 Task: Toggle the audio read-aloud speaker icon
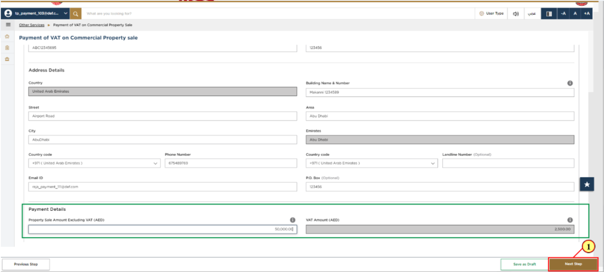click(x=516, y=14)
